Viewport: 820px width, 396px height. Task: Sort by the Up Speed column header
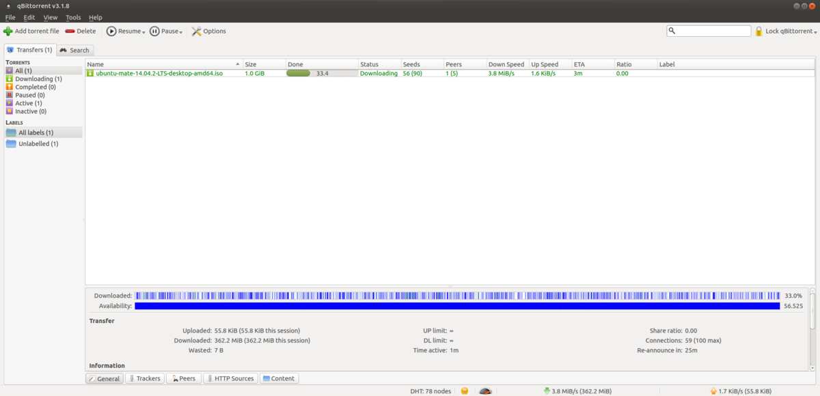pos(550,64)
